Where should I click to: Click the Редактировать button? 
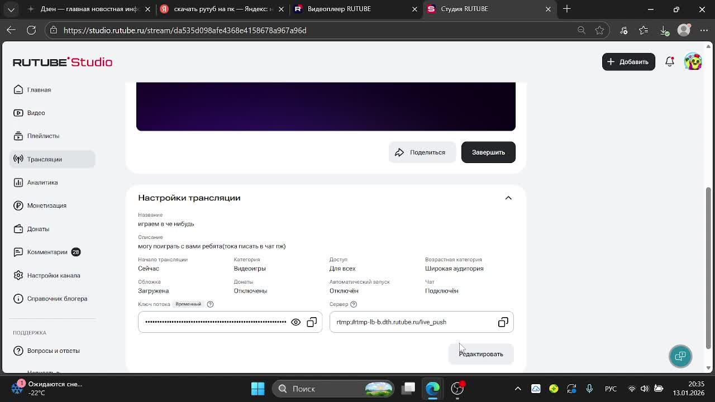pos(481,354)
